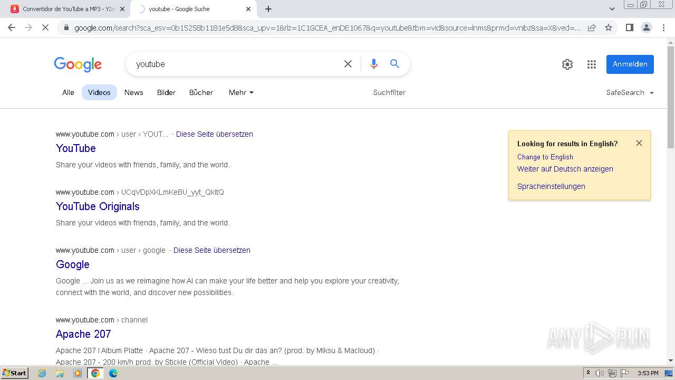Open the Google apps grid
Screen dimensions: 675x380
(x=592, y=64)
